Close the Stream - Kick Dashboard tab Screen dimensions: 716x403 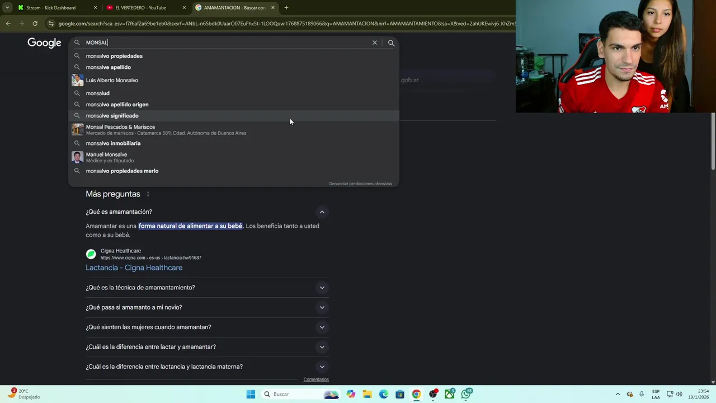pos(95,8)
